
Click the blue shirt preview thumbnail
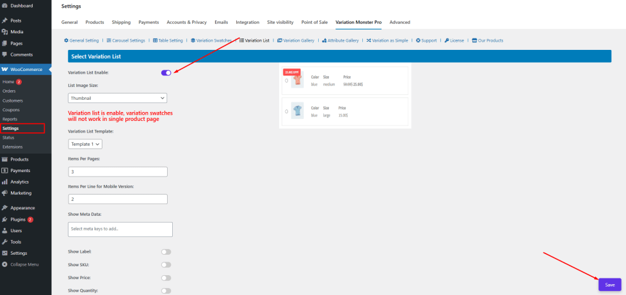(297, 111)
